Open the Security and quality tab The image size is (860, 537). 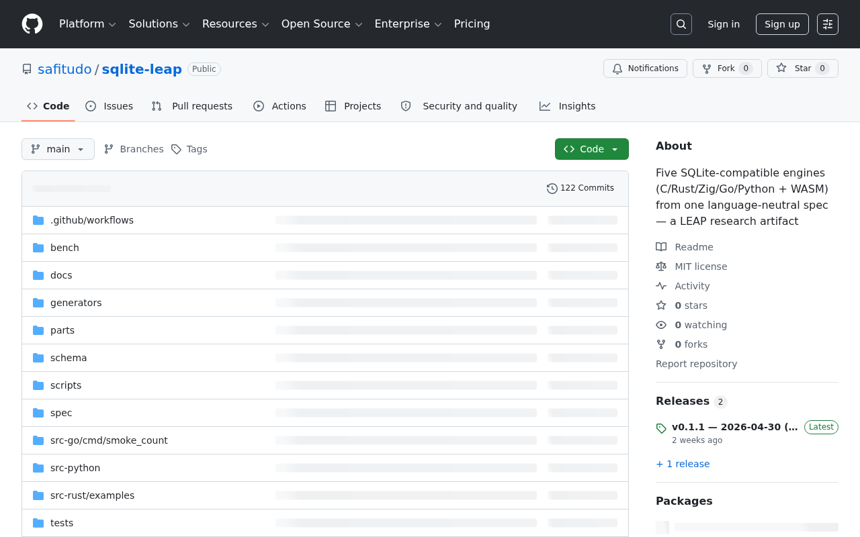pos(460,106)
